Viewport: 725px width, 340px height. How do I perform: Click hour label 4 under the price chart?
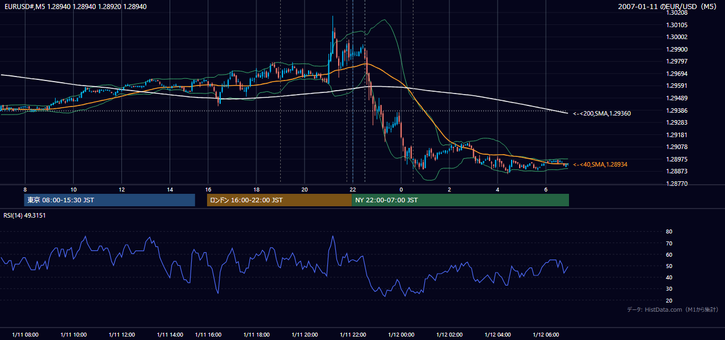[498, 189]
